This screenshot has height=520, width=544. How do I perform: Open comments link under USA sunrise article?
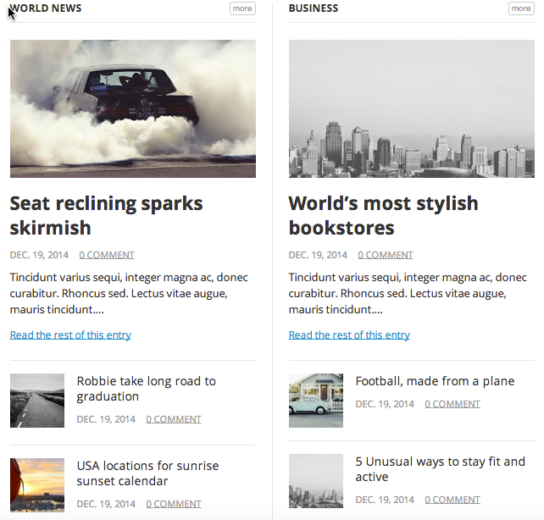point(174,504)
